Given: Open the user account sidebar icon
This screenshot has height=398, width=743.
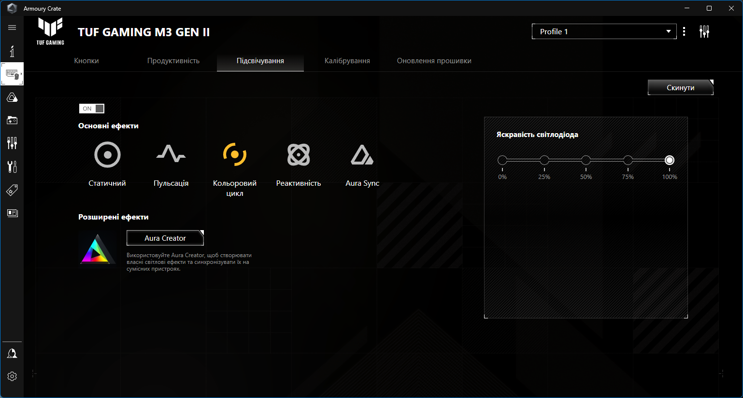Looking at the screenshot, I should [x=12, y=354].
